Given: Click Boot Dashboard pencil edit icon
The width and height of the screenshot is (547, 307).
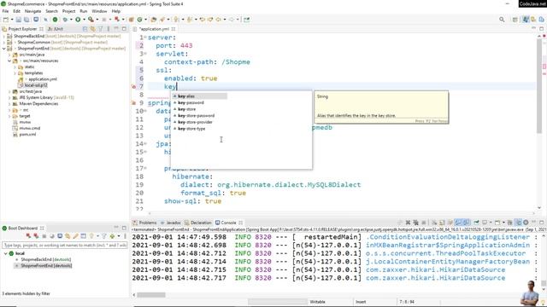Looking at the screenshot, I should pyautogui.click(x=75, y=236).
